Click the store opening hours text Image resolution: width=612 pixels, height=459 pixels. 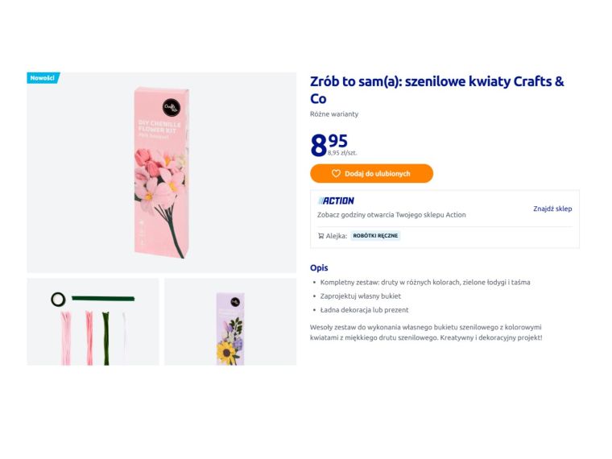[x=391, y=215]
